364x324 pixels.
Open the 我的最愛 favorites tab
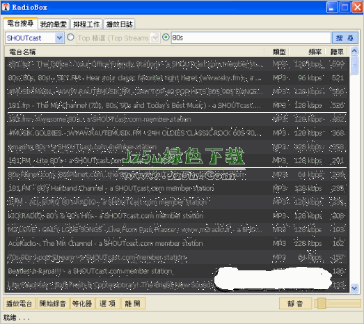click(54, 24)
